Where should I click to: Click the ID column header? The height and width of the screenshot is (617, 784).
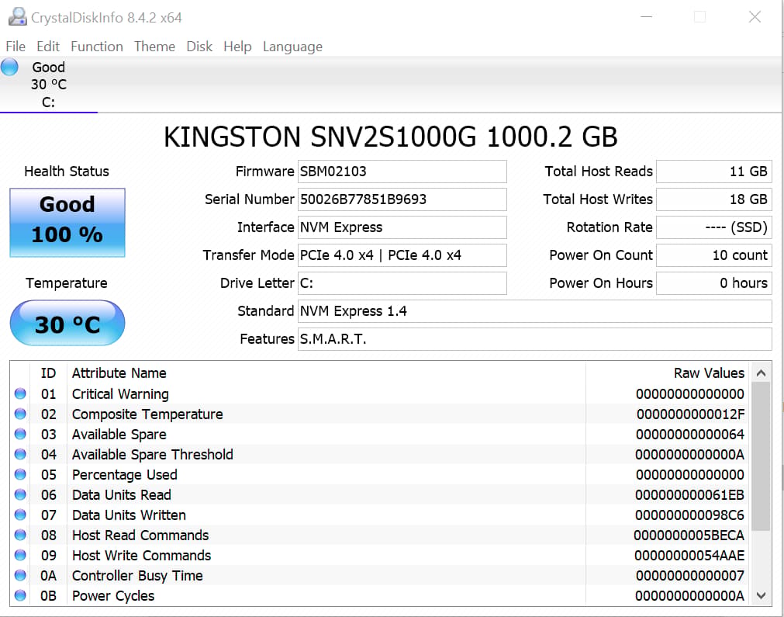[49, 373]
